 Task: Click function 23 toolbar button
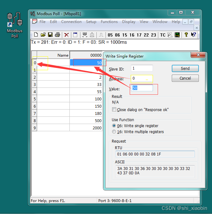[x=153, y=35]
